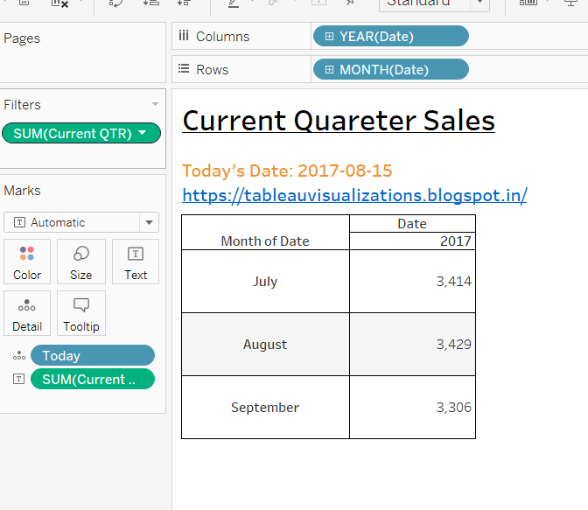Select the July row label

(x=265, y=282)
